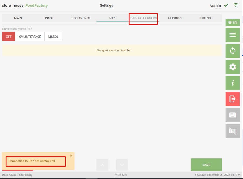Click the down chevron arrow button
Viewport: 243px width, 179px height.
pyautogui.click(x=122, y=165)
